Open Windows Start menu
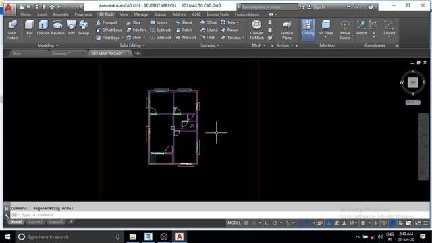 click(x=7, y=237)
